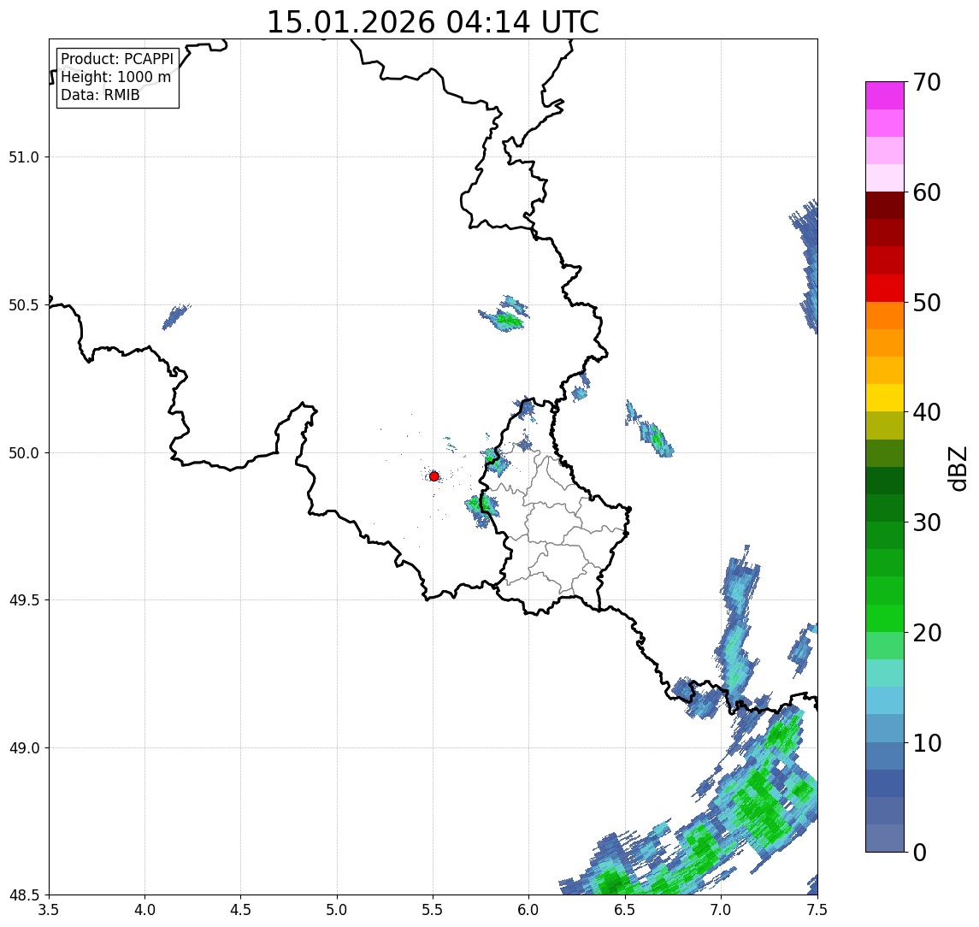Click colorbar tick label 60
The image size is (979, 927).
(927, 193)
